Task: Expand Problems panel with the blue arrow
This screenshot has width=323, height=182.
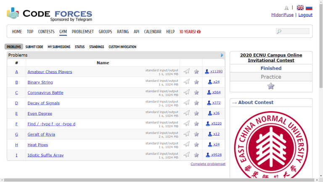Action: point(222,55)
